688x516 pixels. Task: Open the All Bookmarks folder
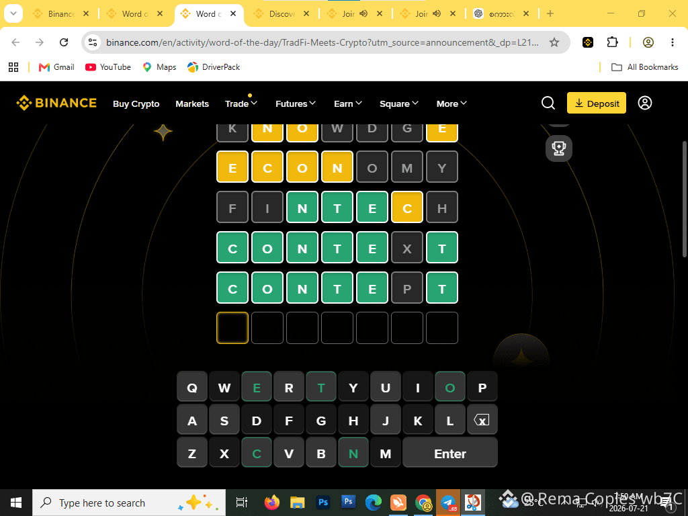coord(644,67)
